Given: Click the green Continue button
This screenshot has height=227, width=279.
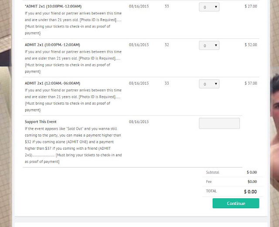Looking at the screenshot, I should click(236, 203).
